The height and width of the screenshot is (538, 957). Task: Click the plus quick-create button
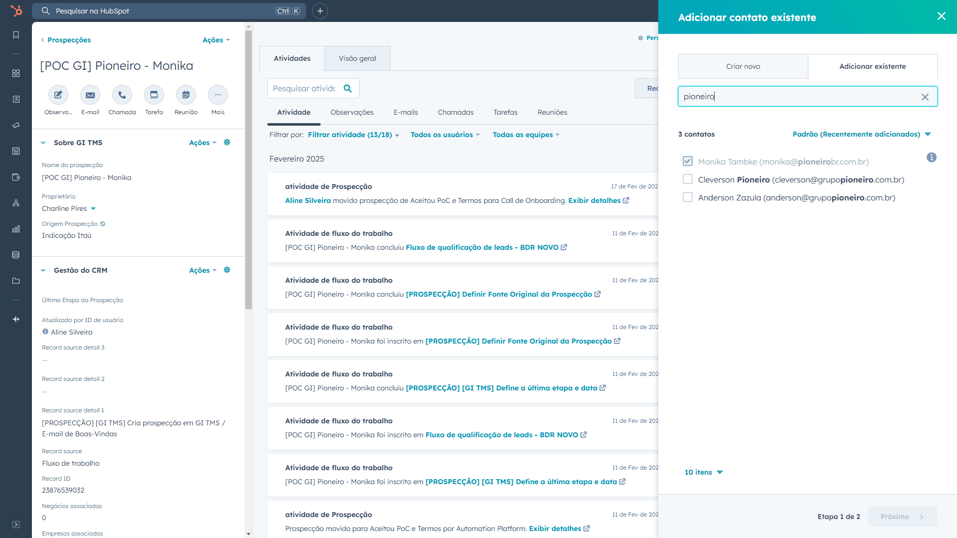[320, 11]
